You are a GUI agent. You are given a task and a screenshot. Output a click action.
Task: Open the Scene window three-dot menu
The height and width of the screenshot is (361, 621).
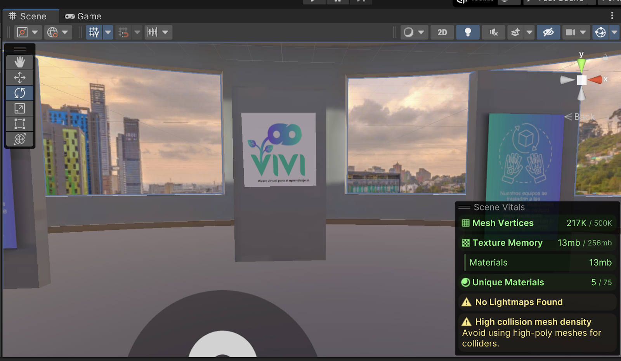point(612,16)
